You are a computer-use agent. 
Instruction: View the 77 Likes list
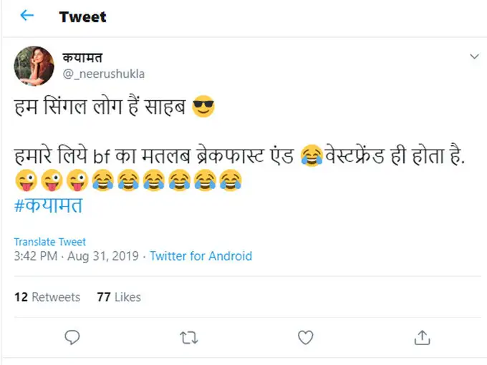tap(118, 297)
